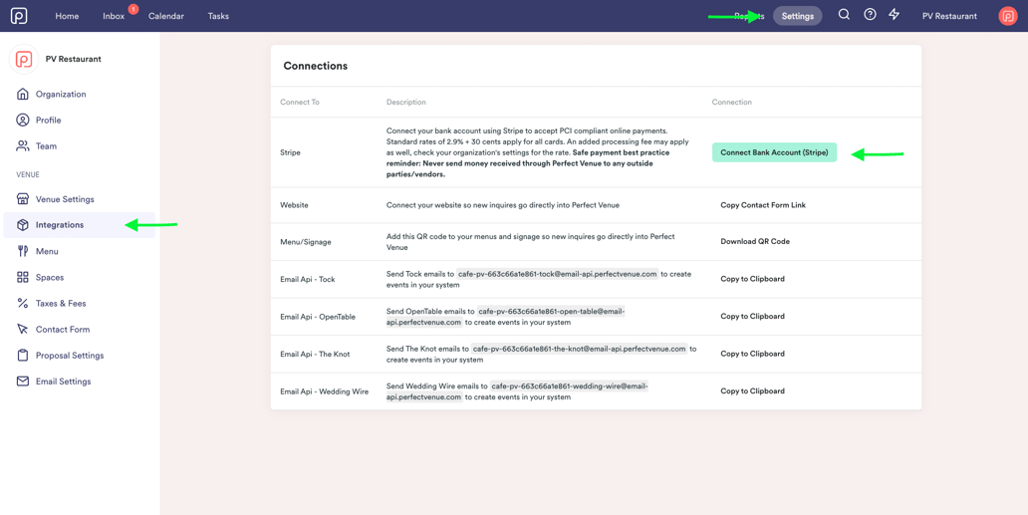Open Proposal Settings in sidebar
The width and height of the screenshot is (1028, 515).
click(x=70, y=356)
